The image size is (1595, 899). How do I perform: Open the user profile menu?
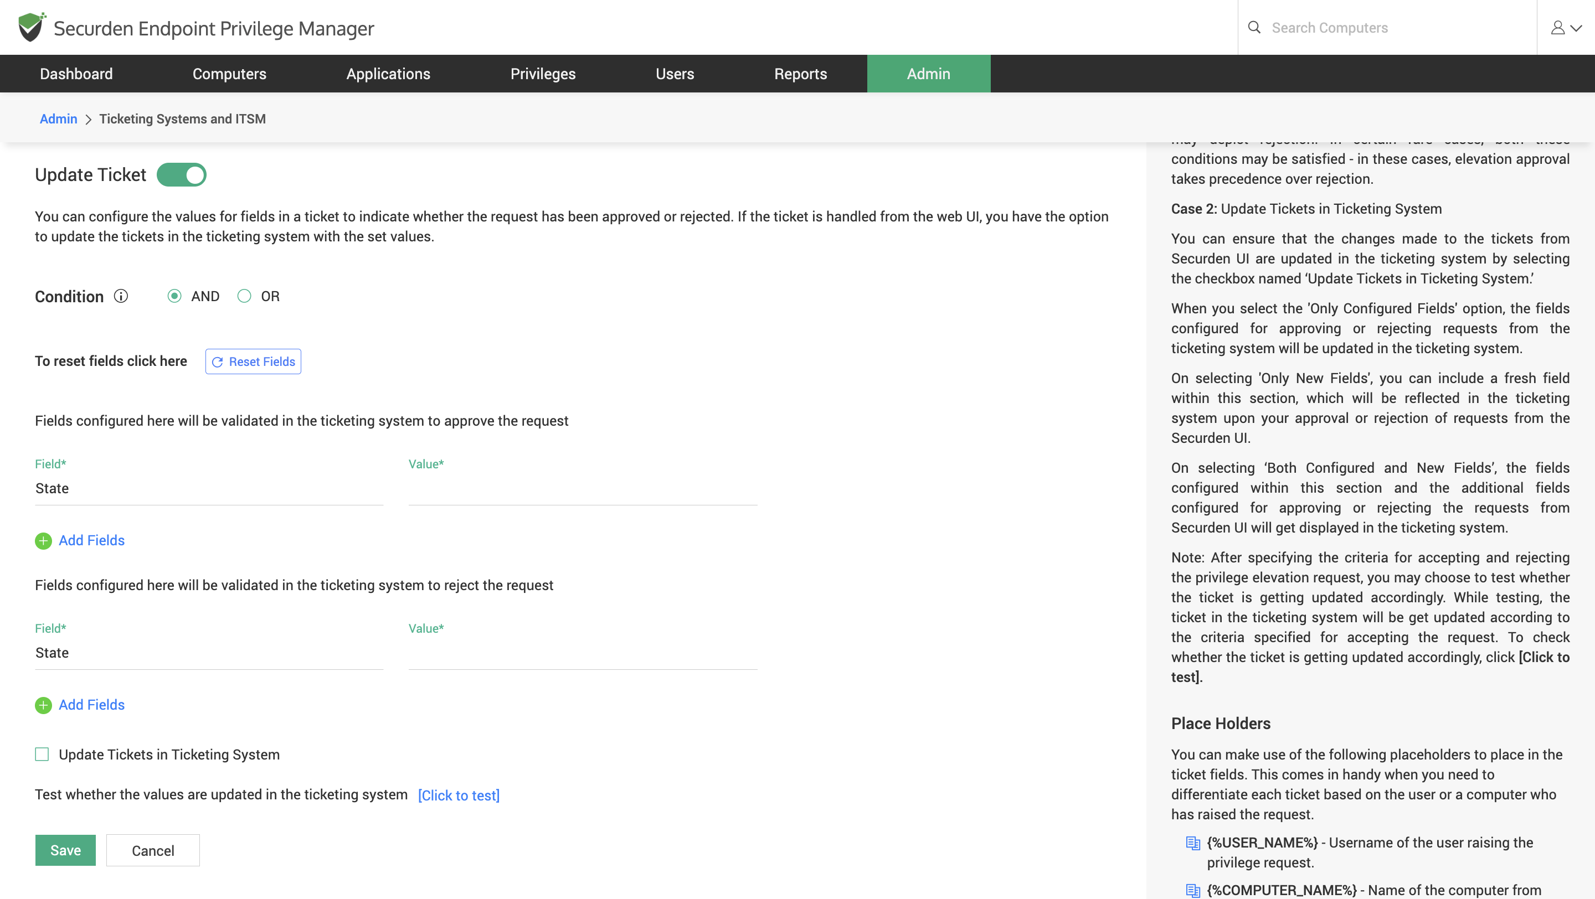pos(1566,28)
